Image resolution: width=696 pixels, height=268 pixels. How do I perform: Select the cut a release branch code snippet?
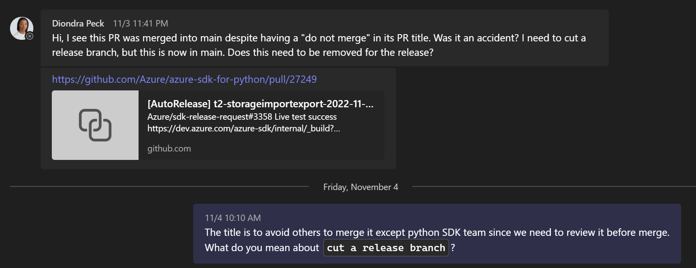(385, 248)
